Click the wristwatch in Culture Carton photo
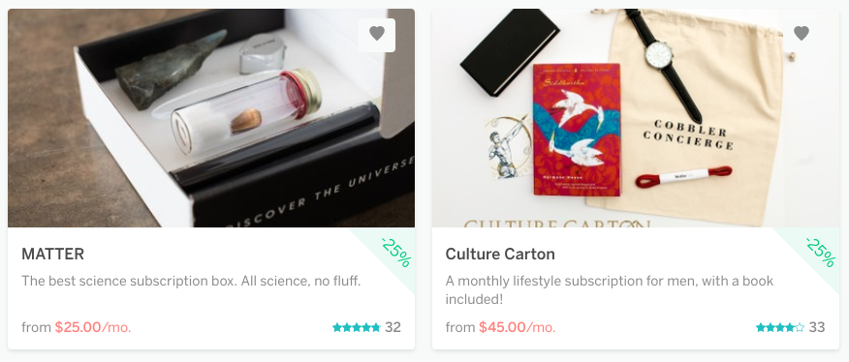Image resolution: width=849 pixels, height=362 pixels. point(663,62)
